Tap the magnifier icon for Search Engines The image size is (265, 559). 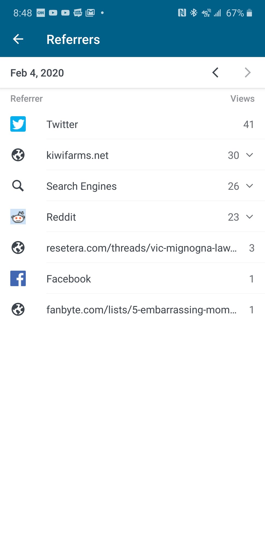(18, 186)
